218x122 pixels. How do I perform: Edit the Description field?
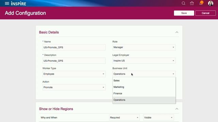point(74,61)
